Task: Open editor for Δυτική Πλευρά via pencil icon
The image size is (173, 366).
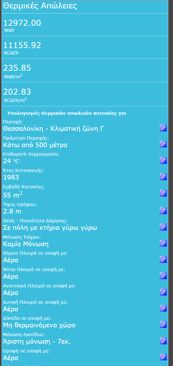Action: coord(163,308)
